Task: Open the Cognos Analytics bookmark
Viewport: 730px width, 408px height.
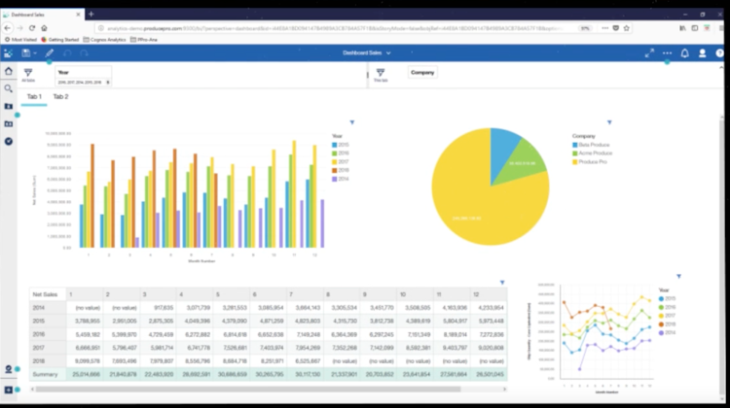Action: point(104,40)
